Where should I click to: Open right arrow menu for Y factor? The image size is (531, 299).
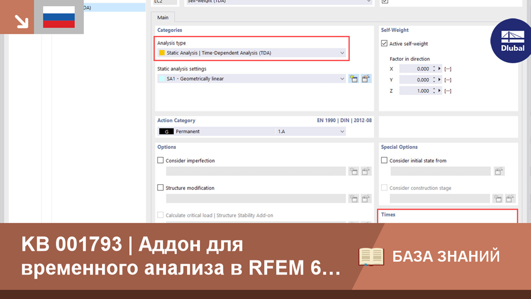click(x=440, y=79)
